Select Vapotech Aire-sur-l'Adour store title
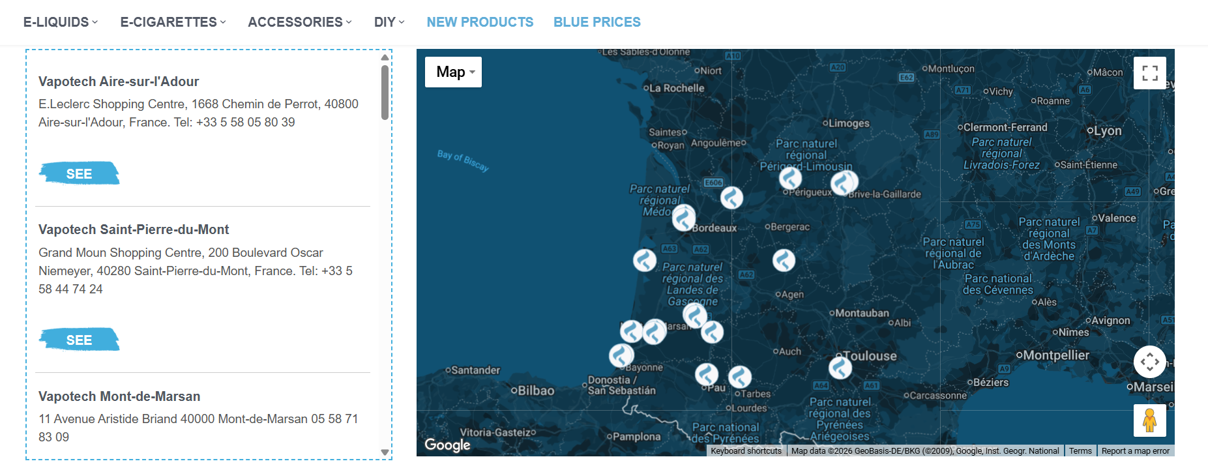The image size is (1208, 472). (x=119, y=81)
